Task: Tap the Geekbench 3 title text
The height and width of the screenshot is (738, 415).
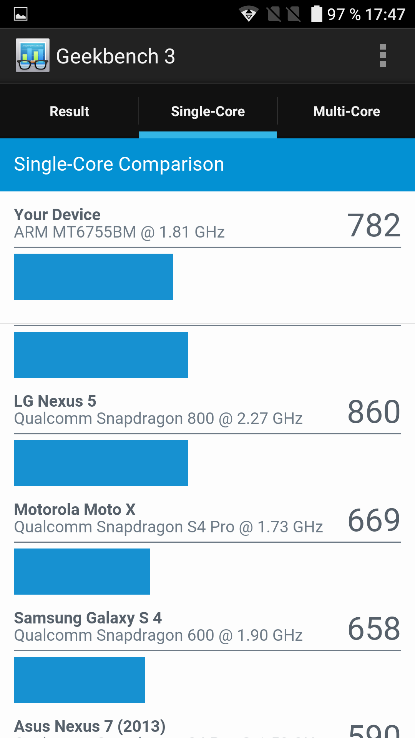Action: click(x=115, y=56)
